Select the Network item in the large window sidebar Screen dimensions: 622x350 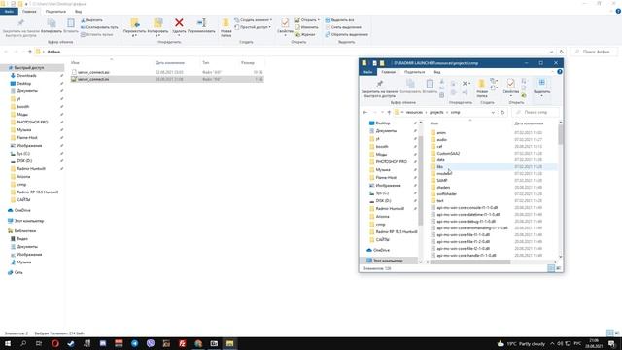pyautogui.click(x=18, y=272)
